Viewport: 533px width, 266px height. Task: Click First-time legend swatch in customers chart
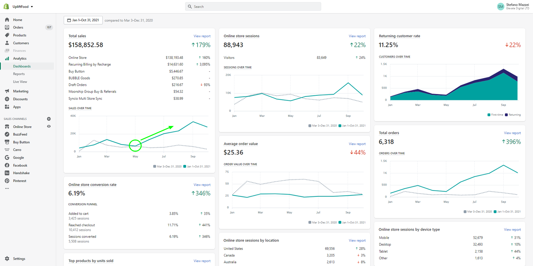[x=489, y=115]
